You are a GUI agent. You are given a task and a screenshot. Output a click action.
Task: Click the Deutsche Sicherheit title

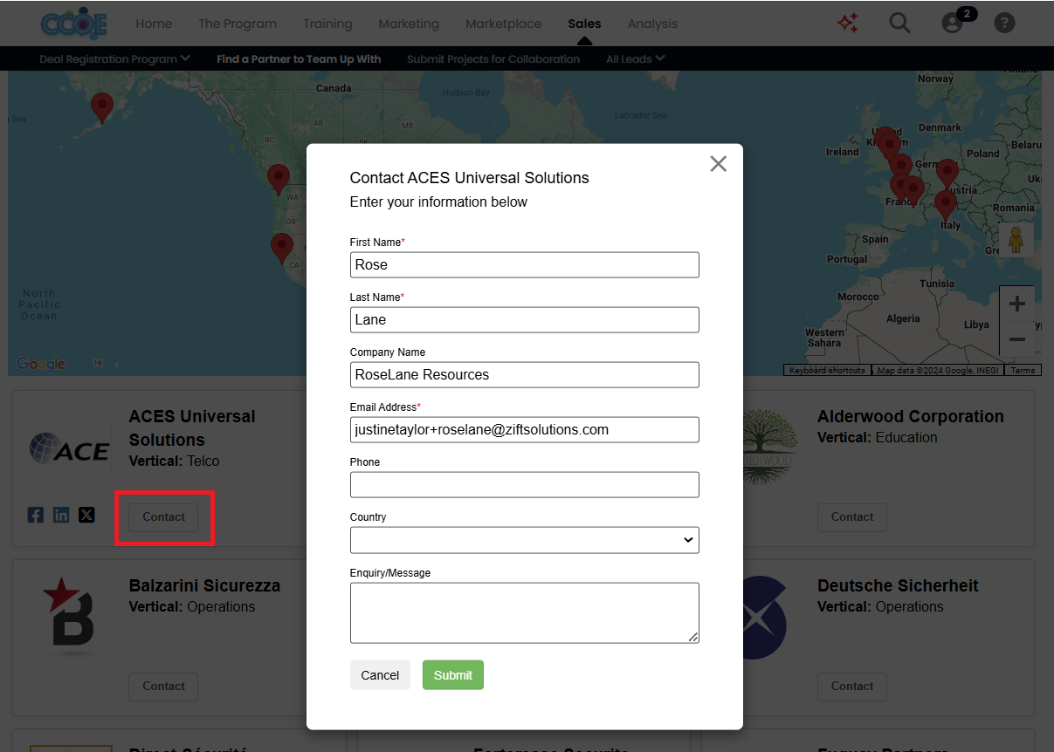pos(898,585)
